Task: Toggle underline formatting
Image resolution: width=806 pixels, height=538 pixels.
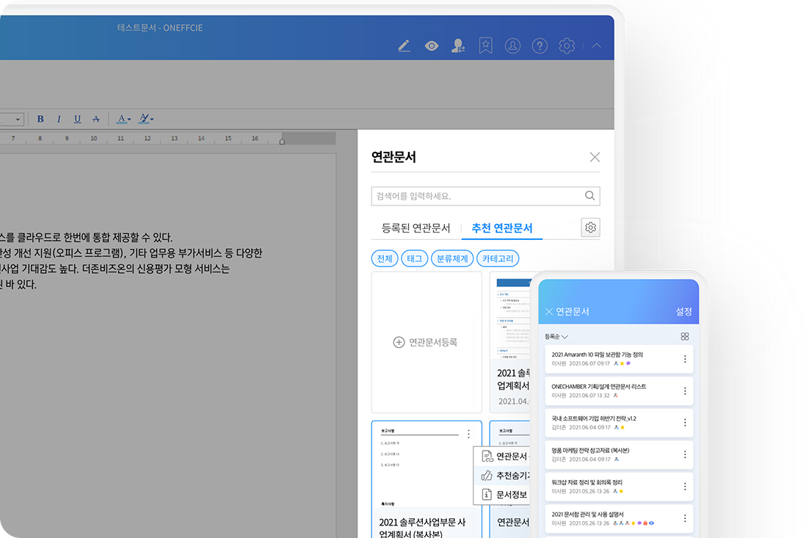Action: coord(77,119)
